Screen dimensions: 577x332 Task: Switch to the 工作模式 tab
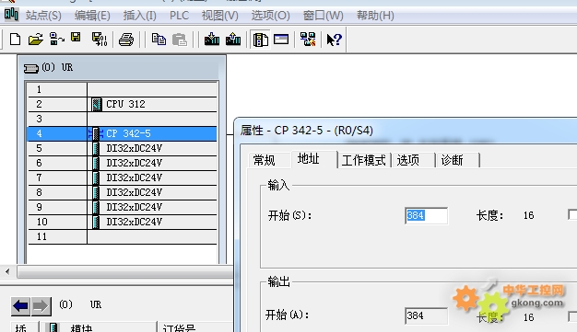[363, 160]
